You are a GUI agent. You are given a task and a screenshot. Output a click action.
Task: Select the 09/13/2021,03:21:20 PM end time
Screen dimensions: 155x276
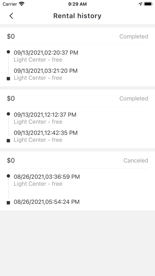pos(45,71)
